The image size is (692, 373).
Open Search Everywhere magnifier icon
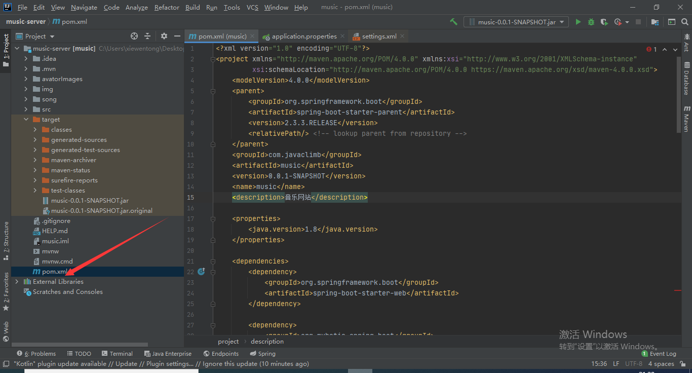pos(684,22)
